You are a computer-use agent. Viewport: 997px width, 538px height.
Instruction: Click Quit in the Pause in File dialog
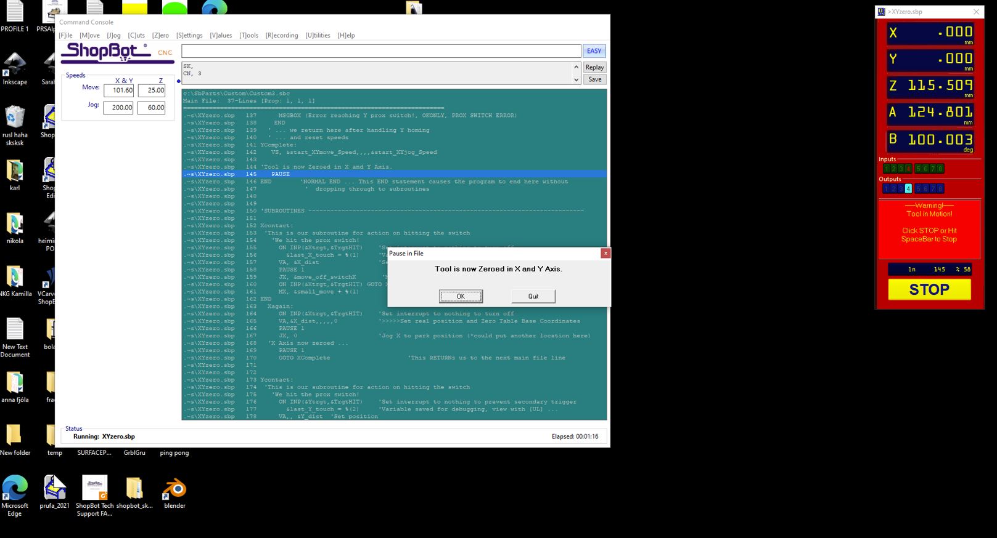[x=533, y=297]
